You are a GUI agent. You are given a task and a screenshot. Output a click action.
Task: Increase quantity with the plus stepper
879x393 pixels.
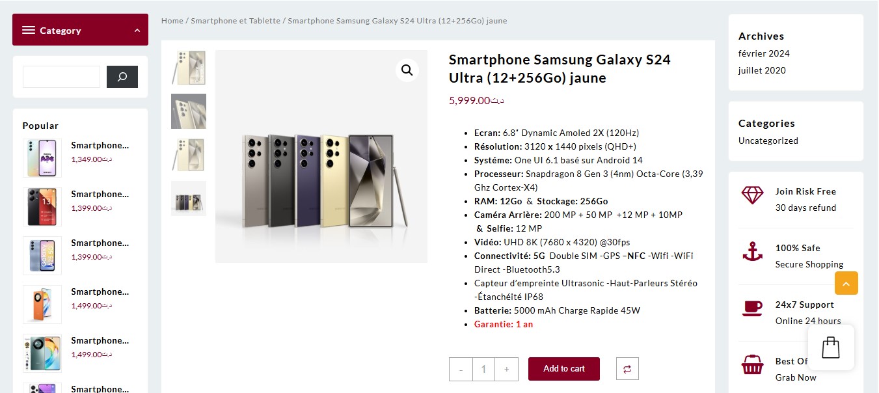point(507,368)
